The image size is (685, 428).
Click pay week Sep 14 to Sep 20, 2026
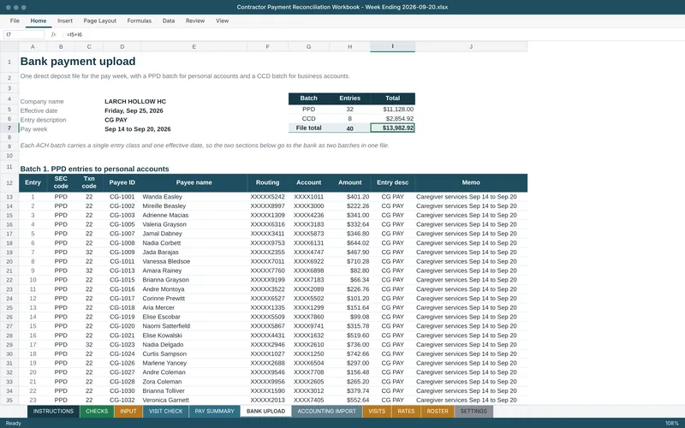[138, 129]
